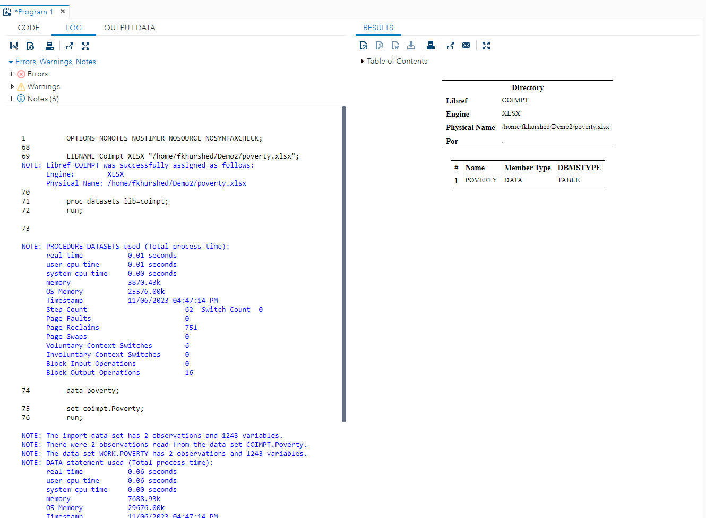
Task: Print the log contents
Action: point(50,46)
